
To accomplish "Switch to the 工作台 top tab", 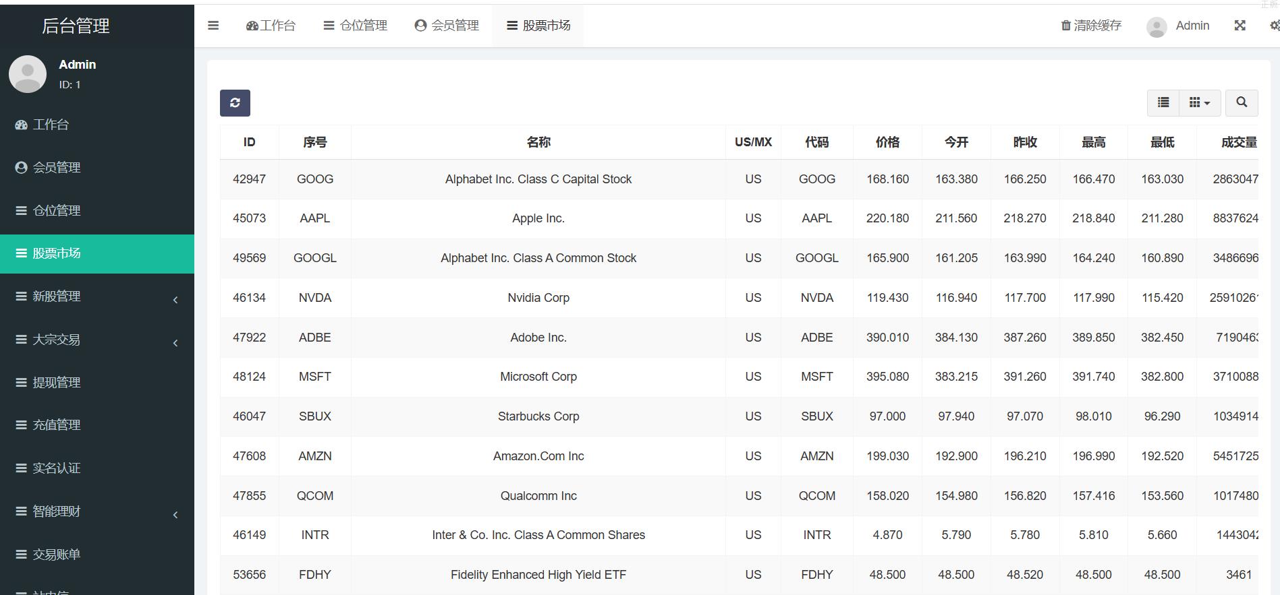I will (x=271, y=26).
